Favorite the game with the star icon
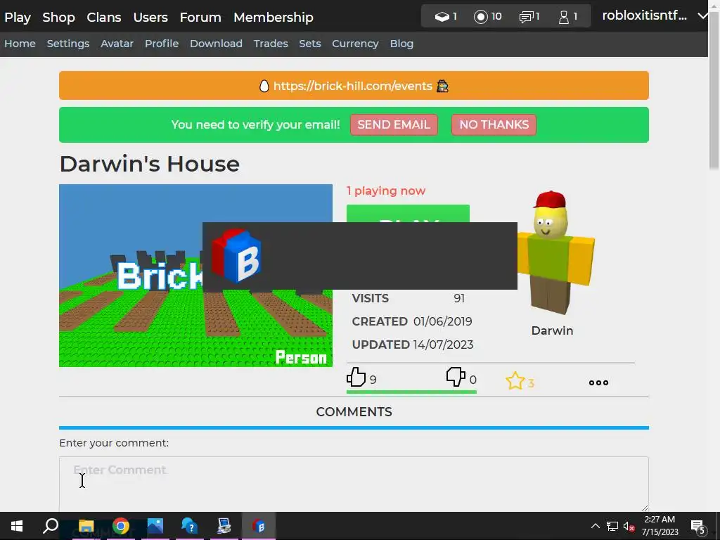This screenshot has width=720, height=540. click(x=515, y=380)
